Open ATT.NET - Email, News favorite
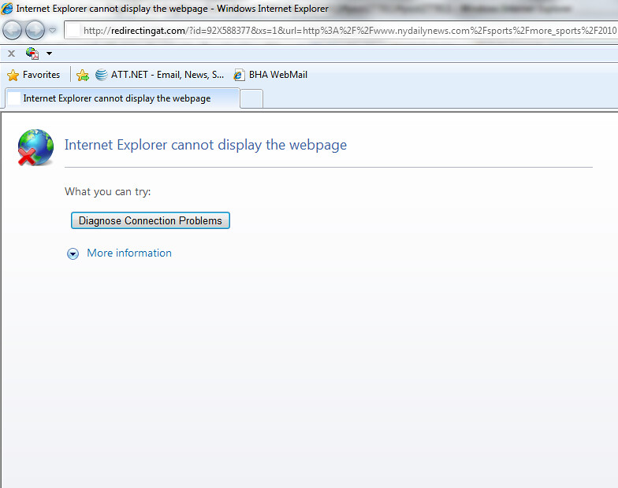 point(159,75)
